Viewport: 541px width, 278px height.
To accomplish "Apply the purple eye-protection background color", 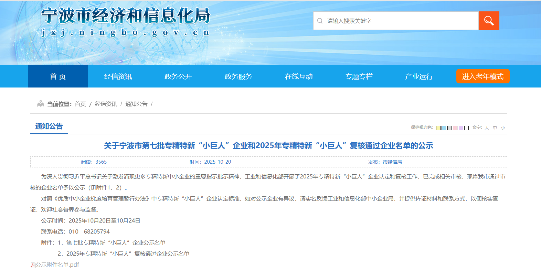I will click(x=461, y=128).
